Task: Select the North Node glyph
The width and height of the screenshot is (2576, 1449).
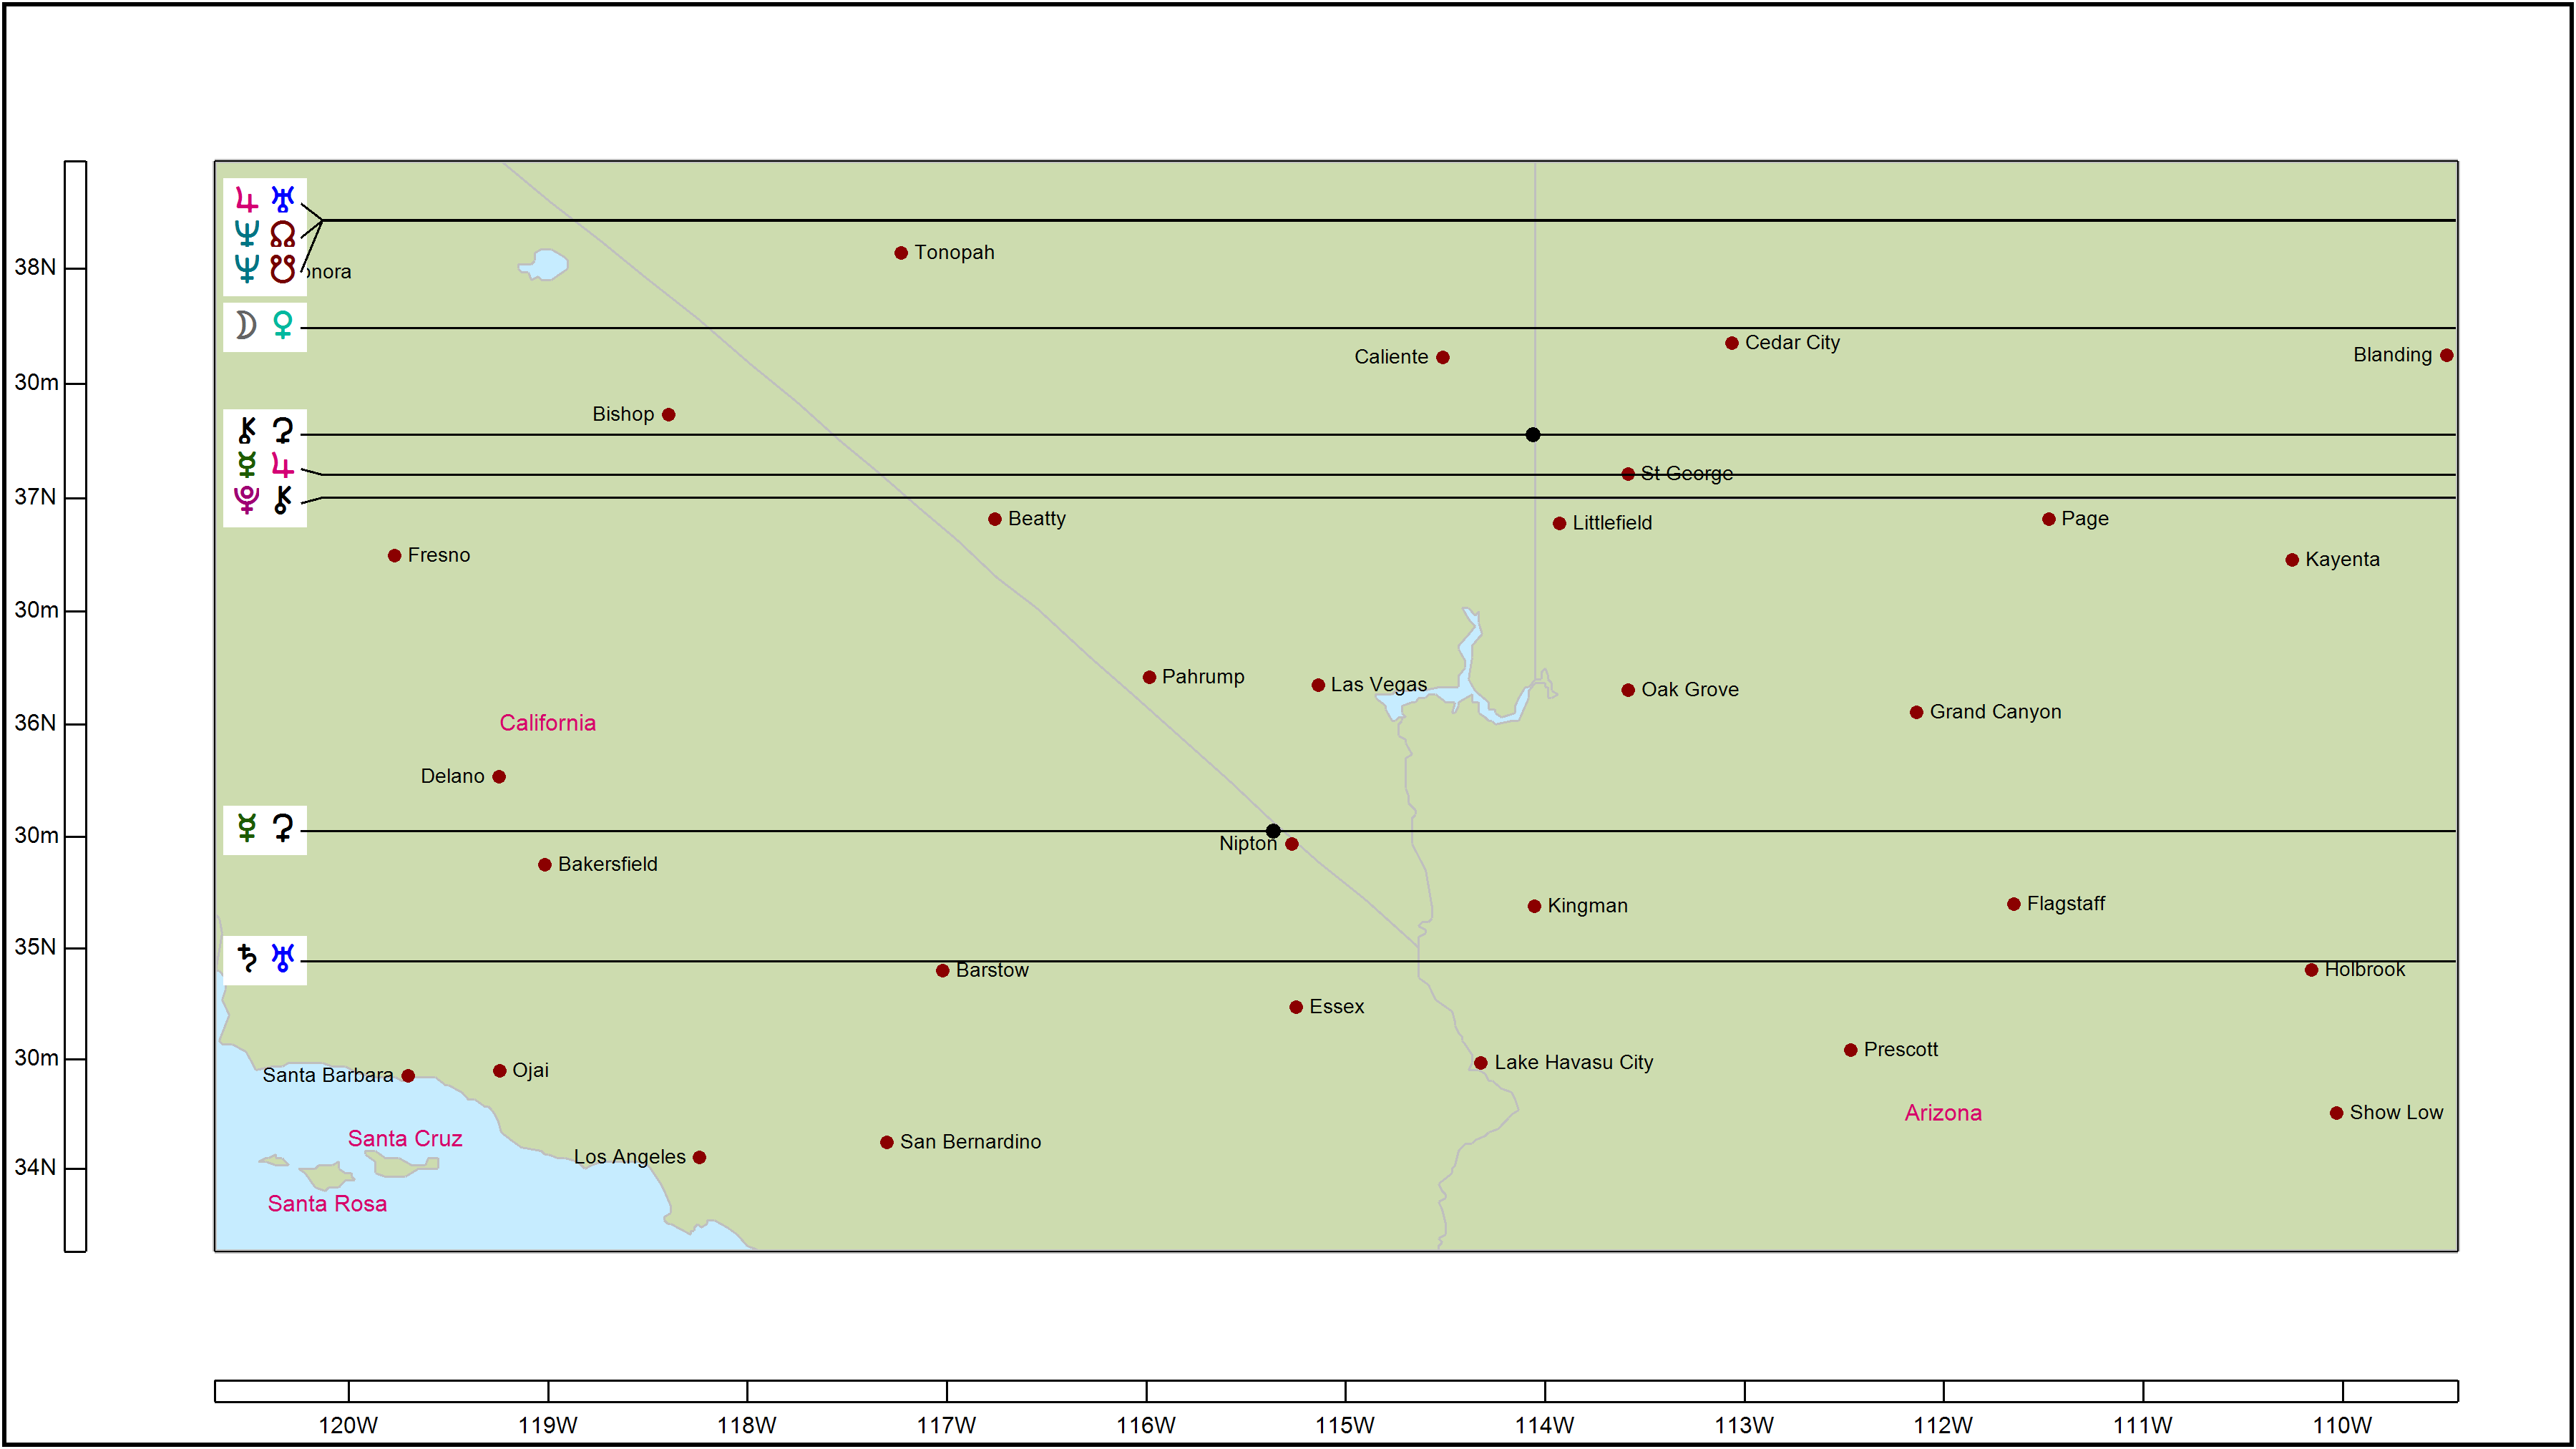Action: click(x=283, y=234)
